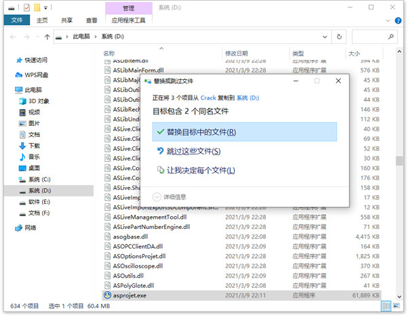Viewport: 407px width, 315px height.
Task: Switch to details view icon in status bar
Action: tap(386, 306)
